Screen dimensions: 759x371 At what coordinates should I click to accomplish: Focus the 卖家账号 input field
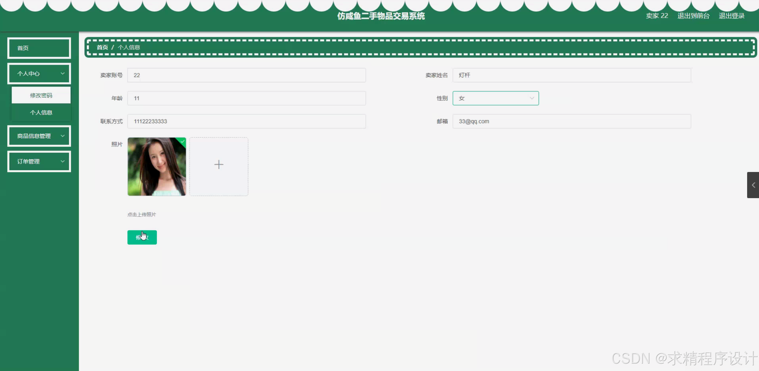tap(246, 75)
